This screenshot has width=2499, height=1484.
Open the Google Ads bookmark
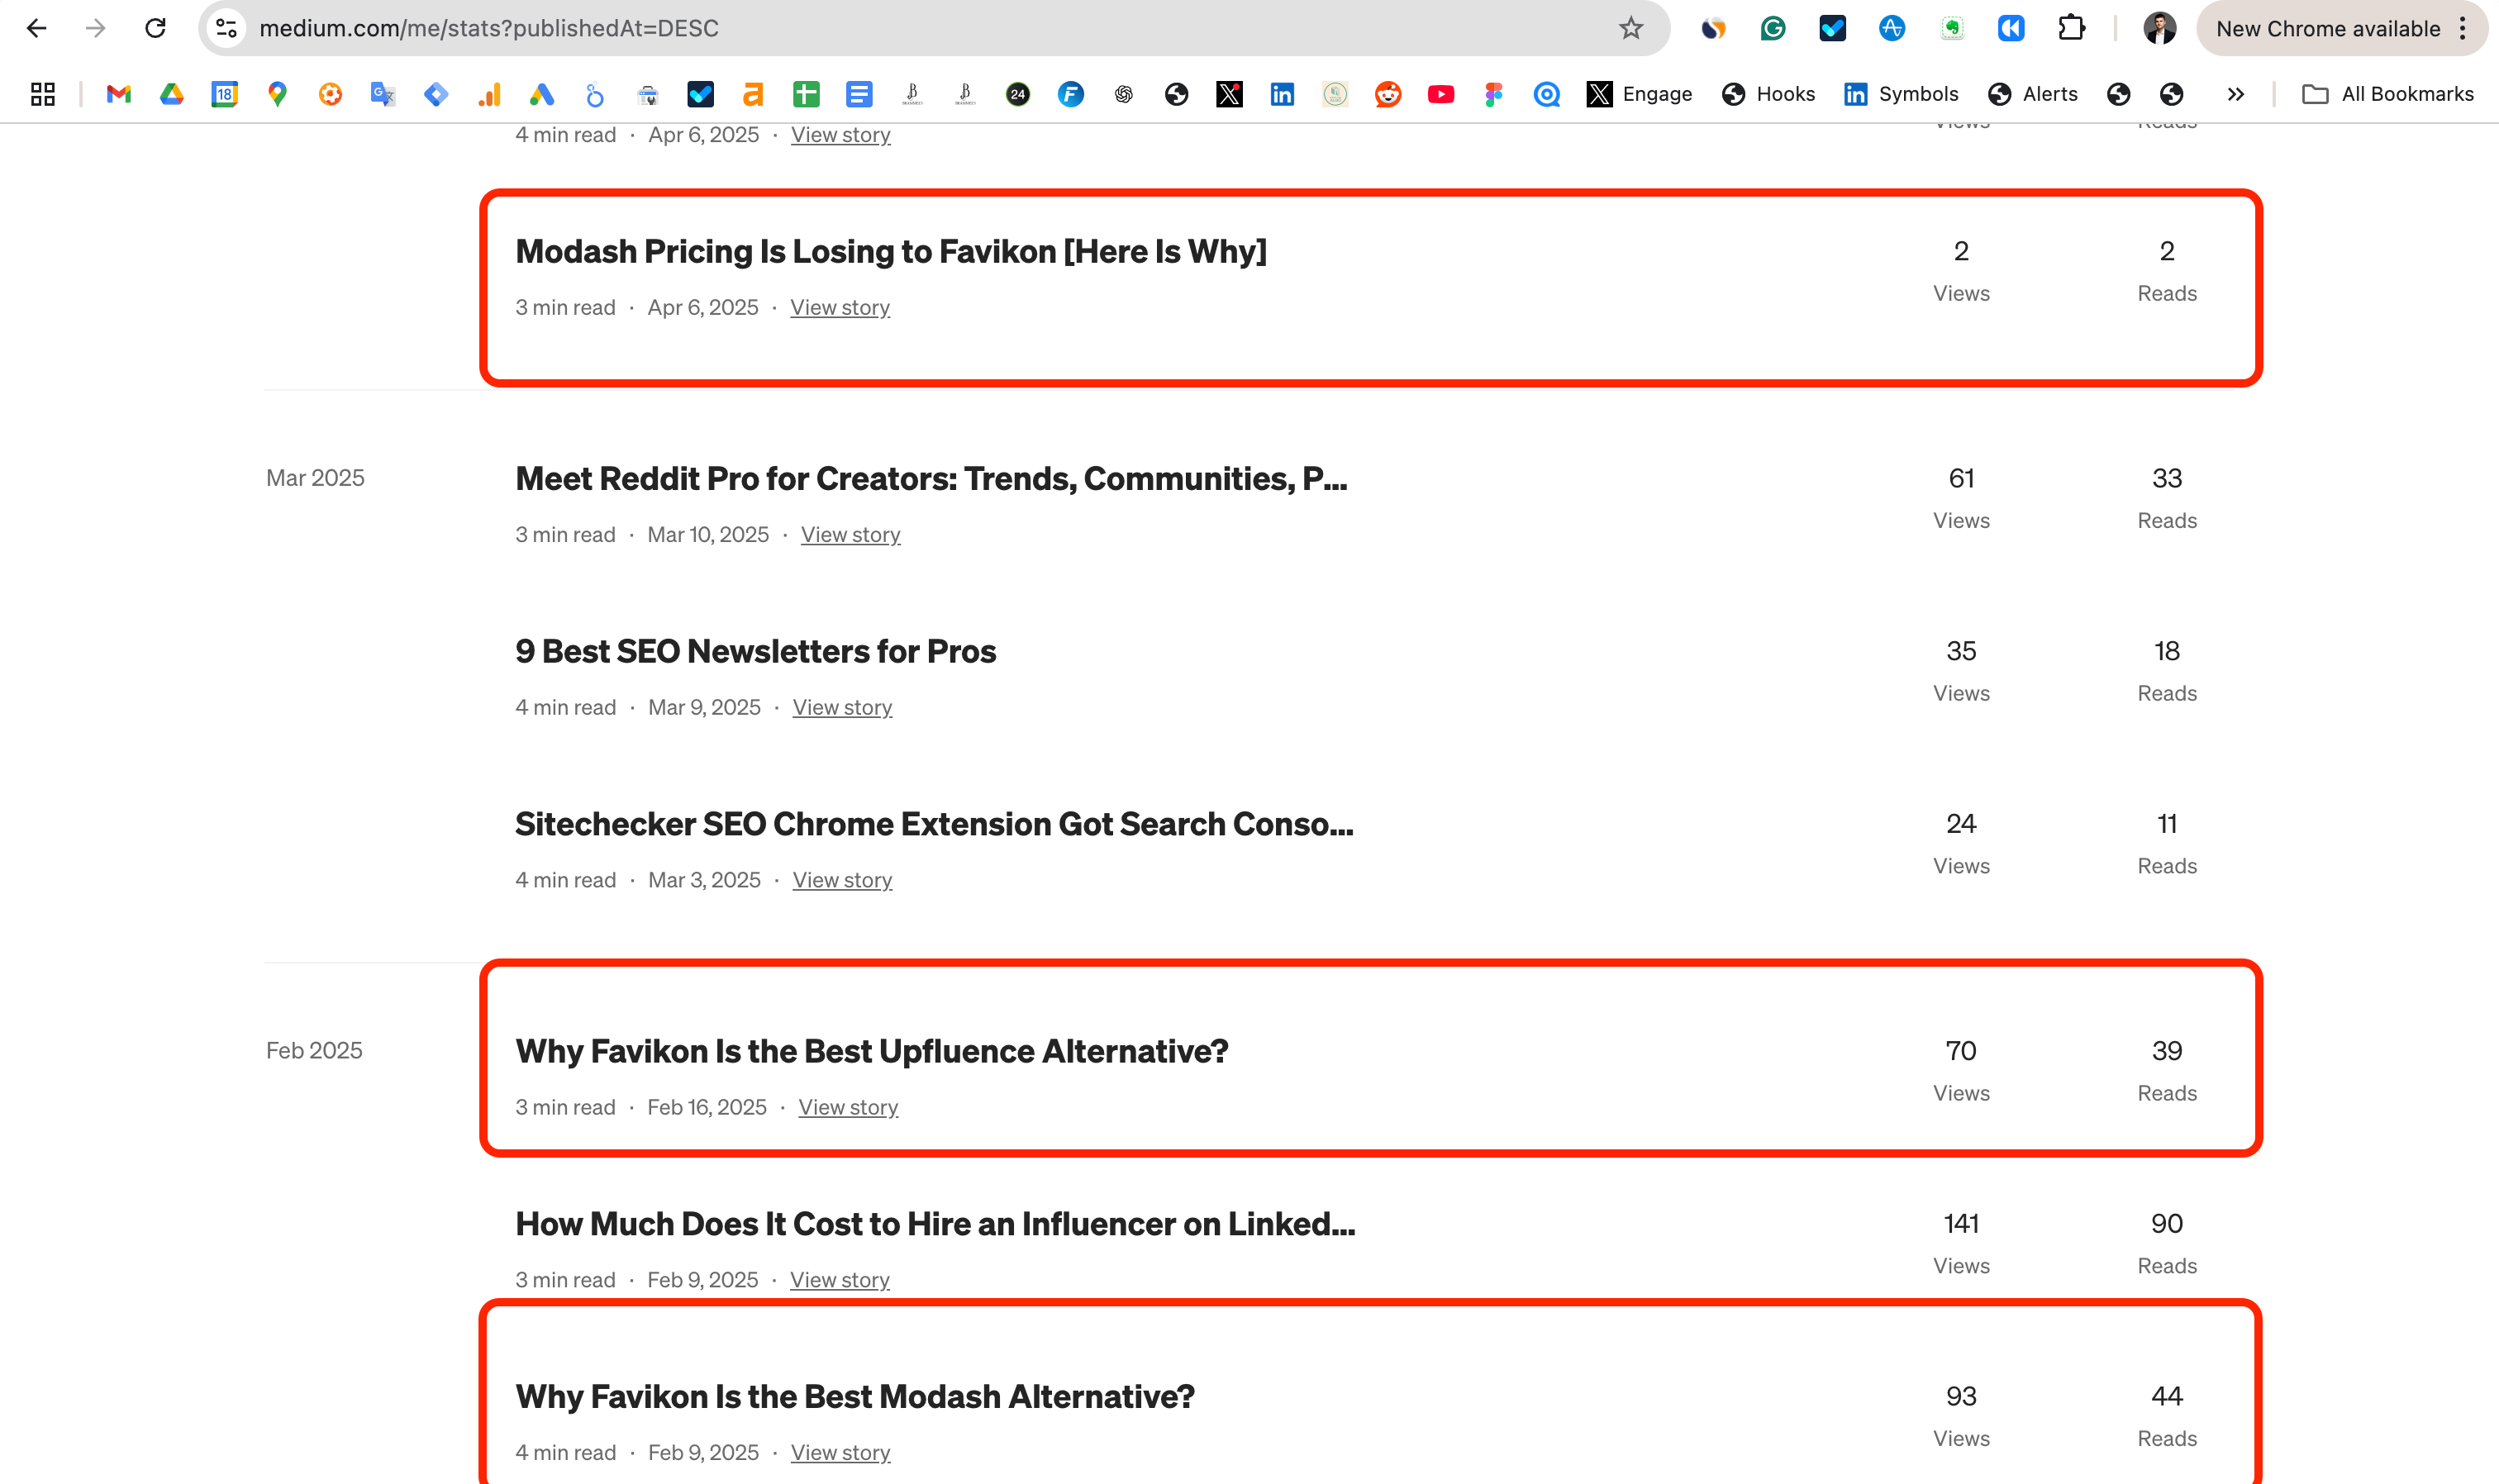[x=542, y=94]
